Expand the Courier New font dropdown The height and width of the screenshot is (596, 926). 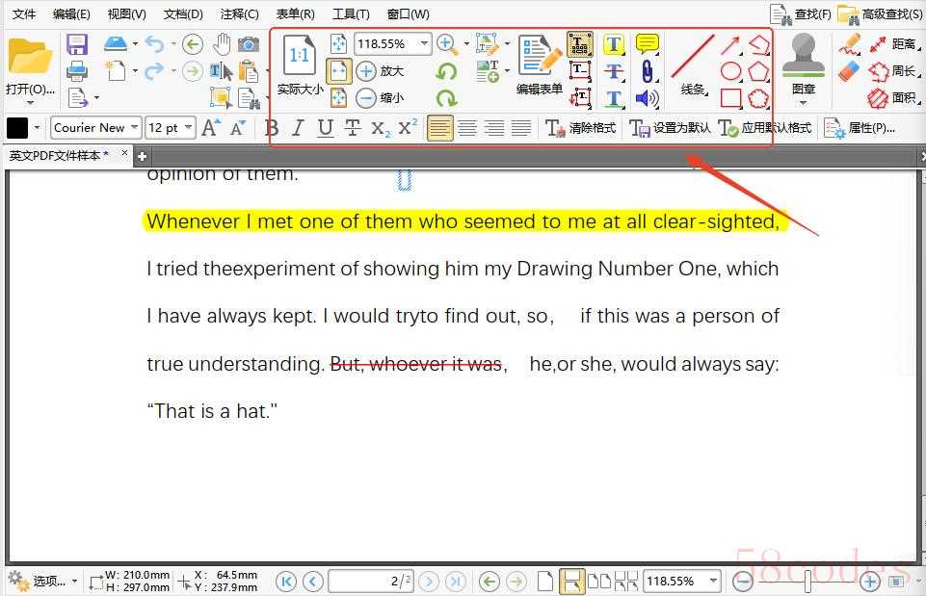click(x=135, y=128)
